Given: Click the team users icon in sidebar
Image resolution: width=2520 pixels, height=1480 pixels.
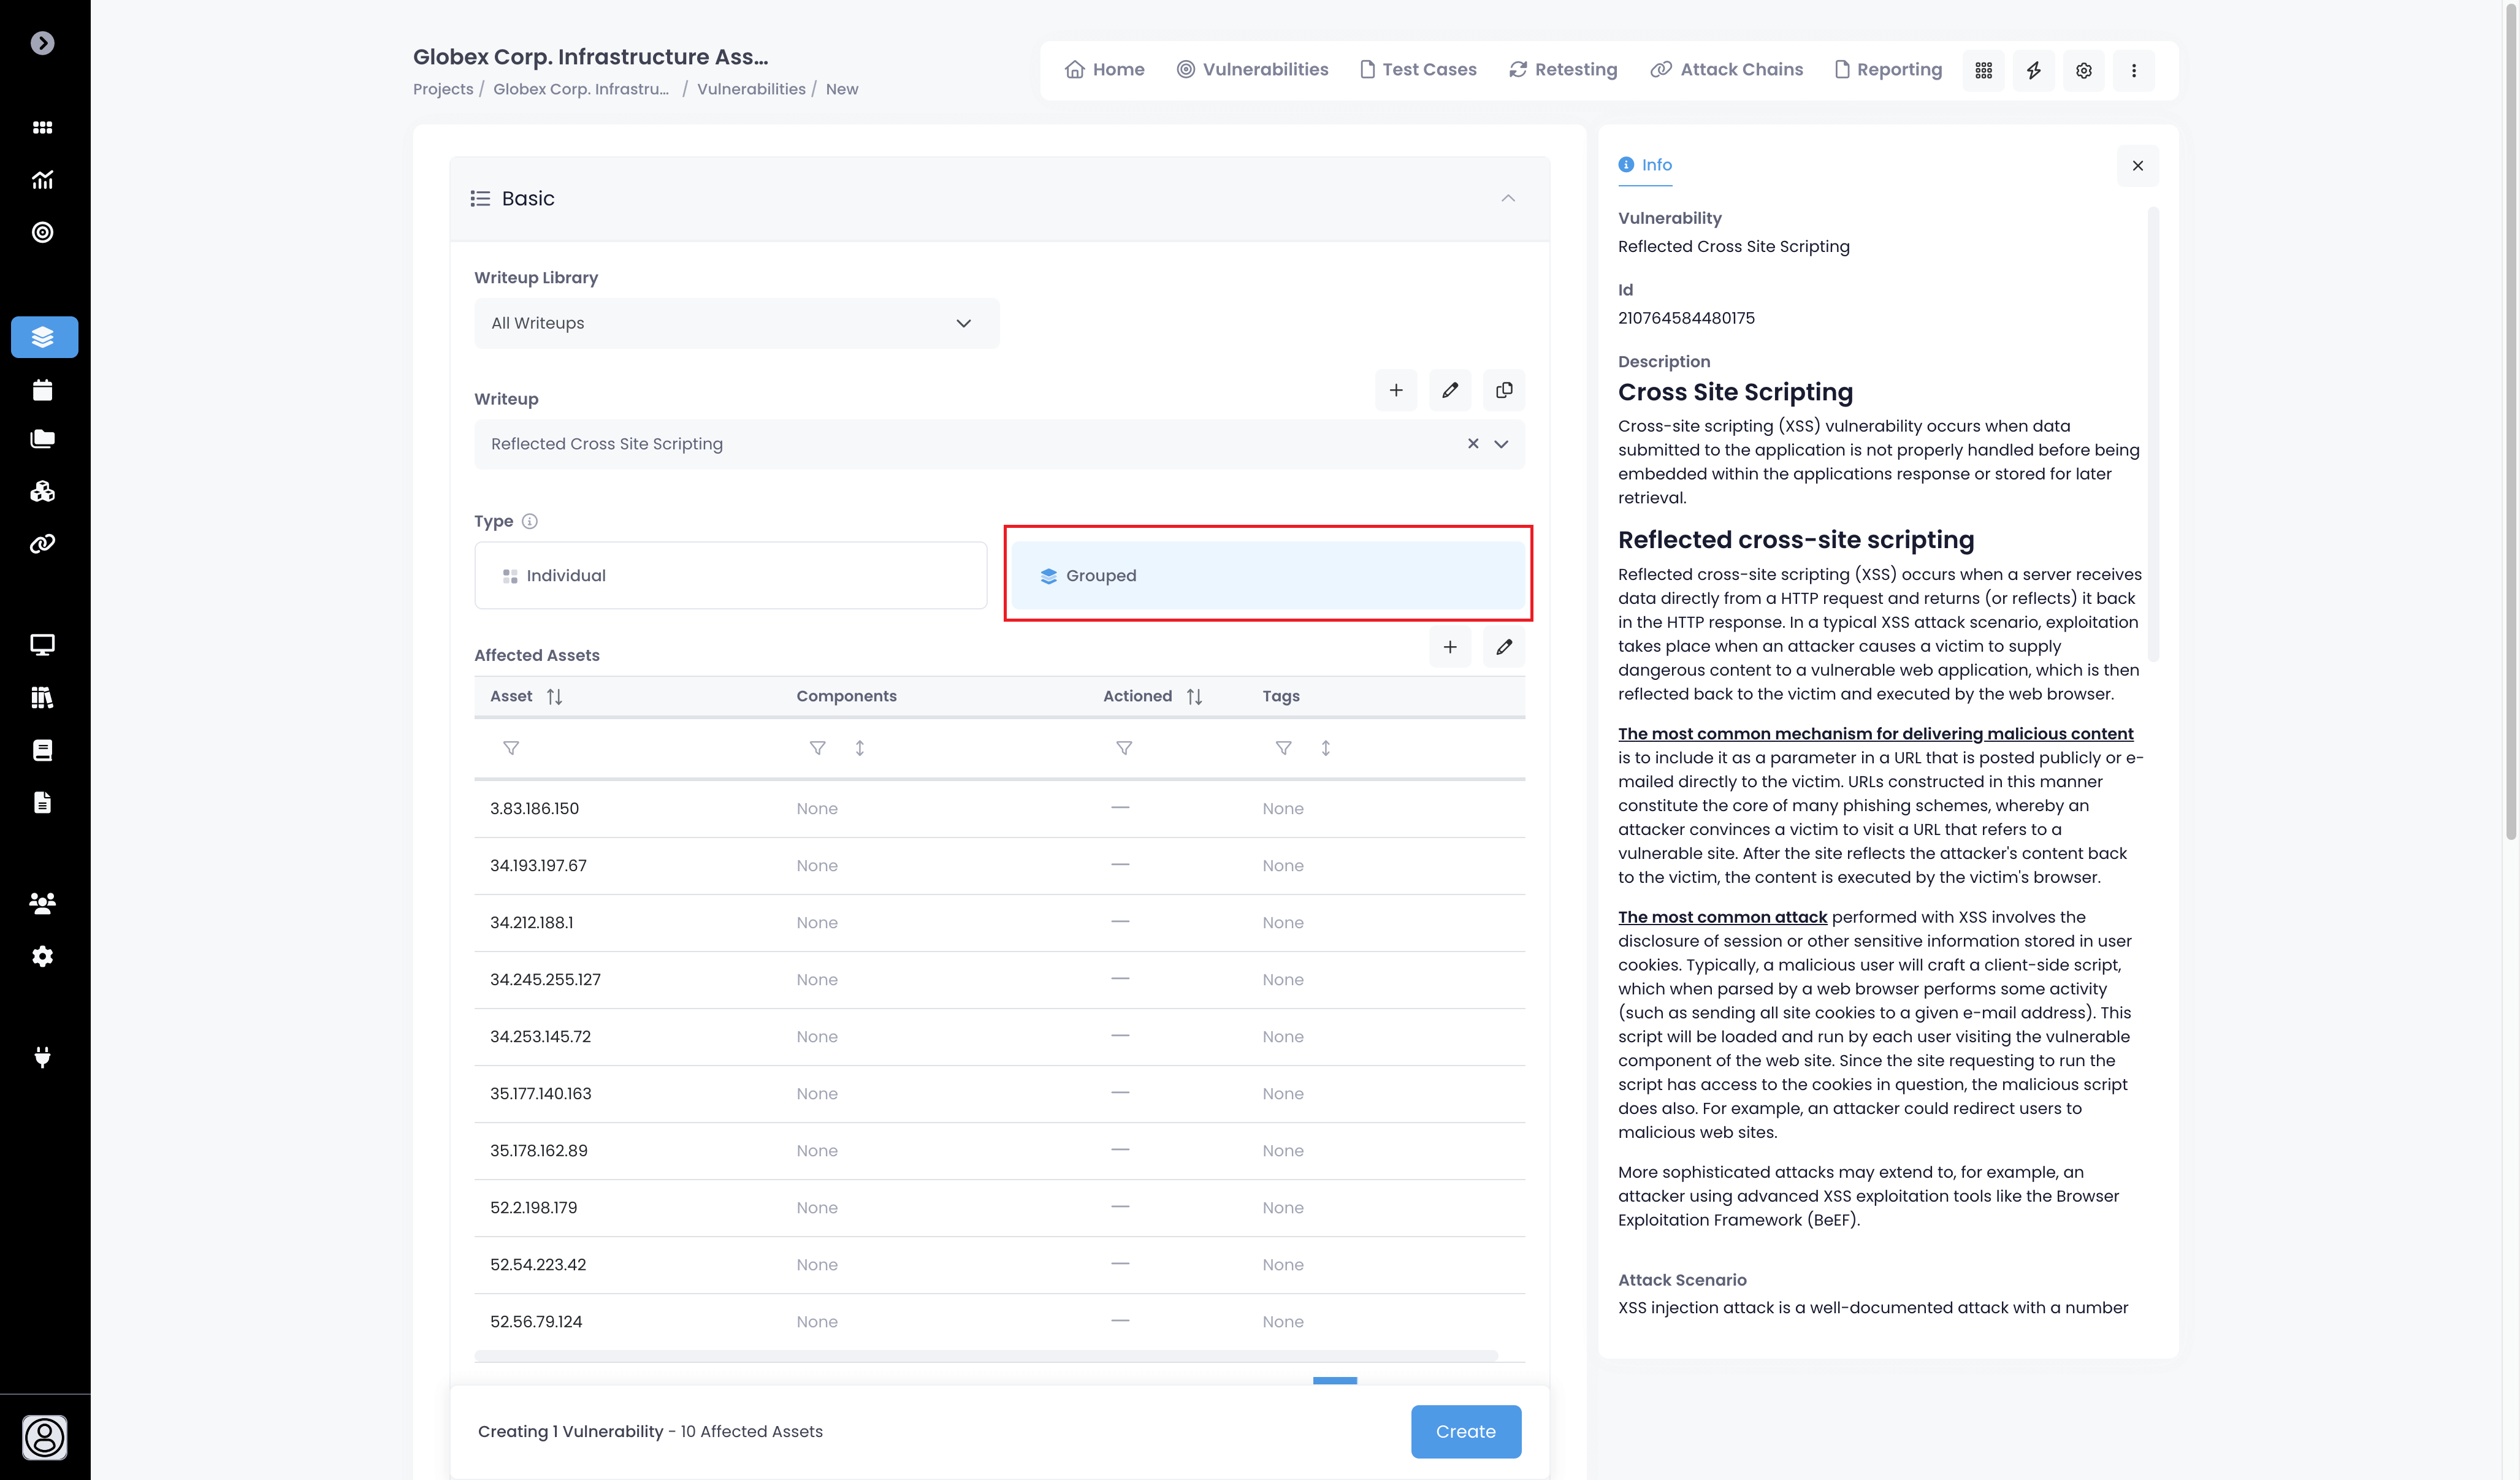Looking at the screenshot, I should tap(42, 903).
